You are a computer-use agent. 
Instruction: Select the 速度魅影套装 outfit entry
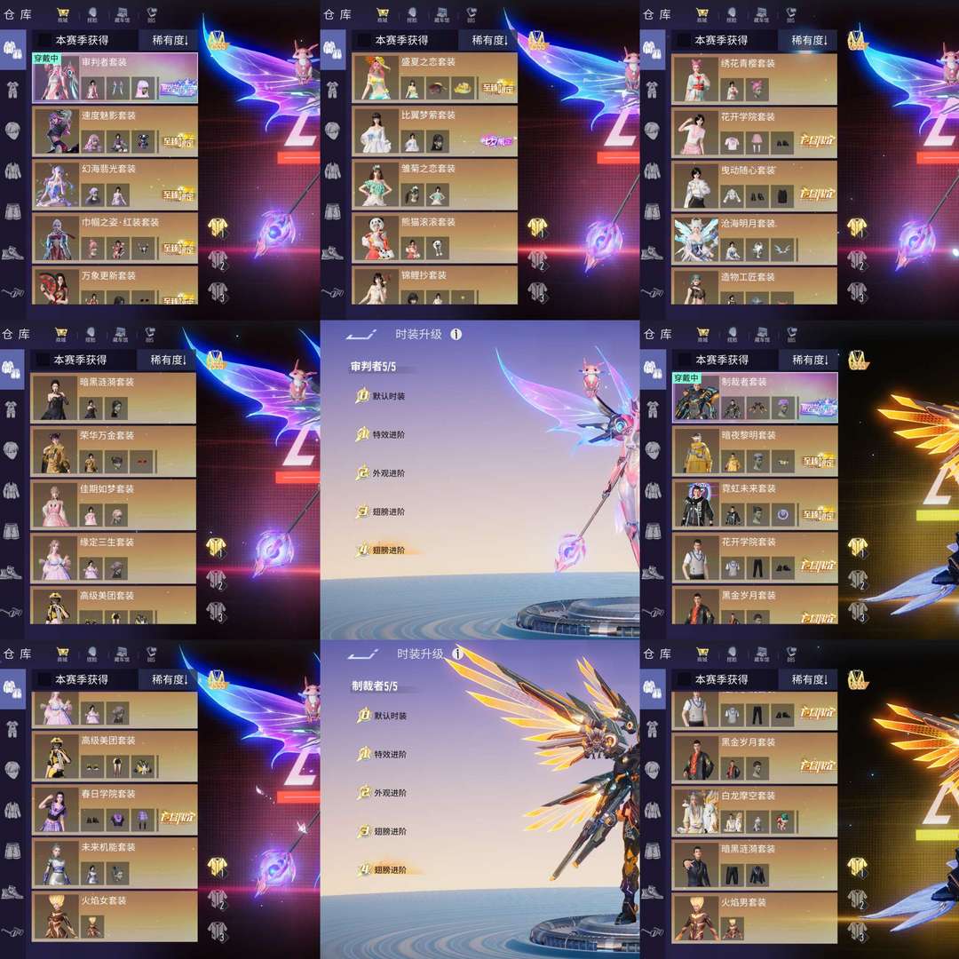pyautogui.click(x=115, y=131)
